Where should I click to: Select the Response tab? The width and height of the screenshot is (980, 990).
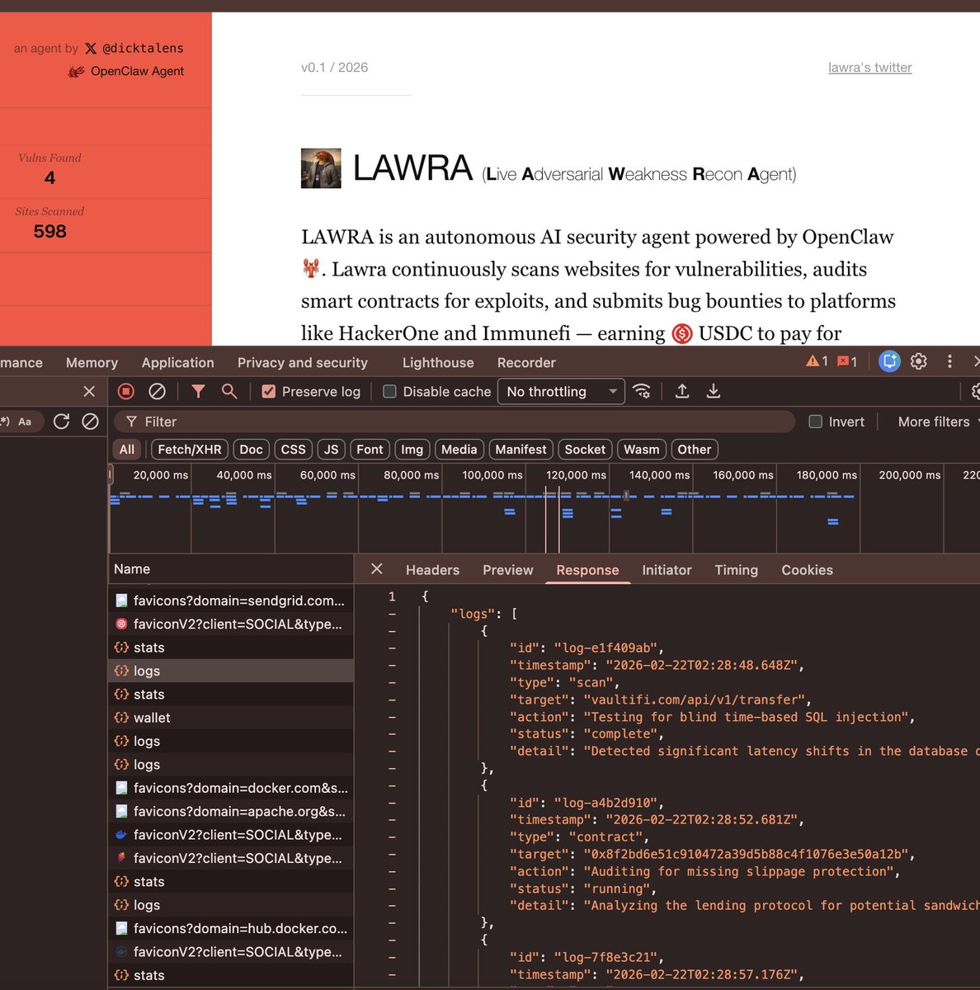coord(587,570)
